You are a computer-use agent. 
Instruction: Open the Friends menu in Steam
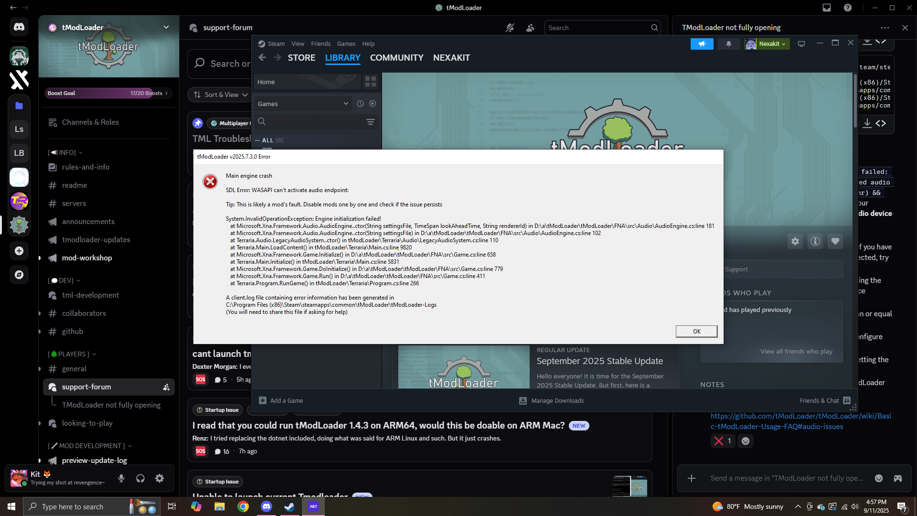coord(320,43)
